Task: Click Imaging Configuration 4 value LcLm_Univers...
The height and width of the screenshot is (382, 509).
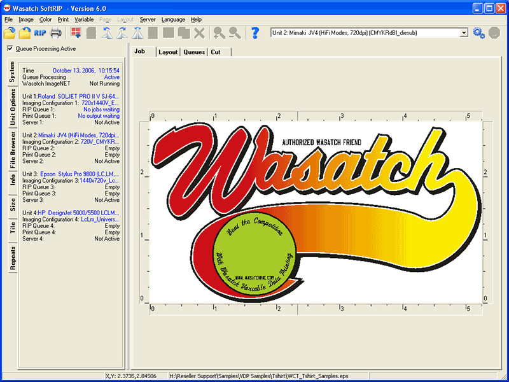Action: [101, 219]
